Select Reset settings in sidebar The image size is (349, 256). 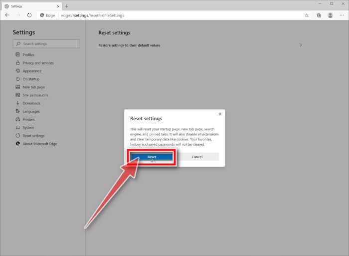point(30,136)
